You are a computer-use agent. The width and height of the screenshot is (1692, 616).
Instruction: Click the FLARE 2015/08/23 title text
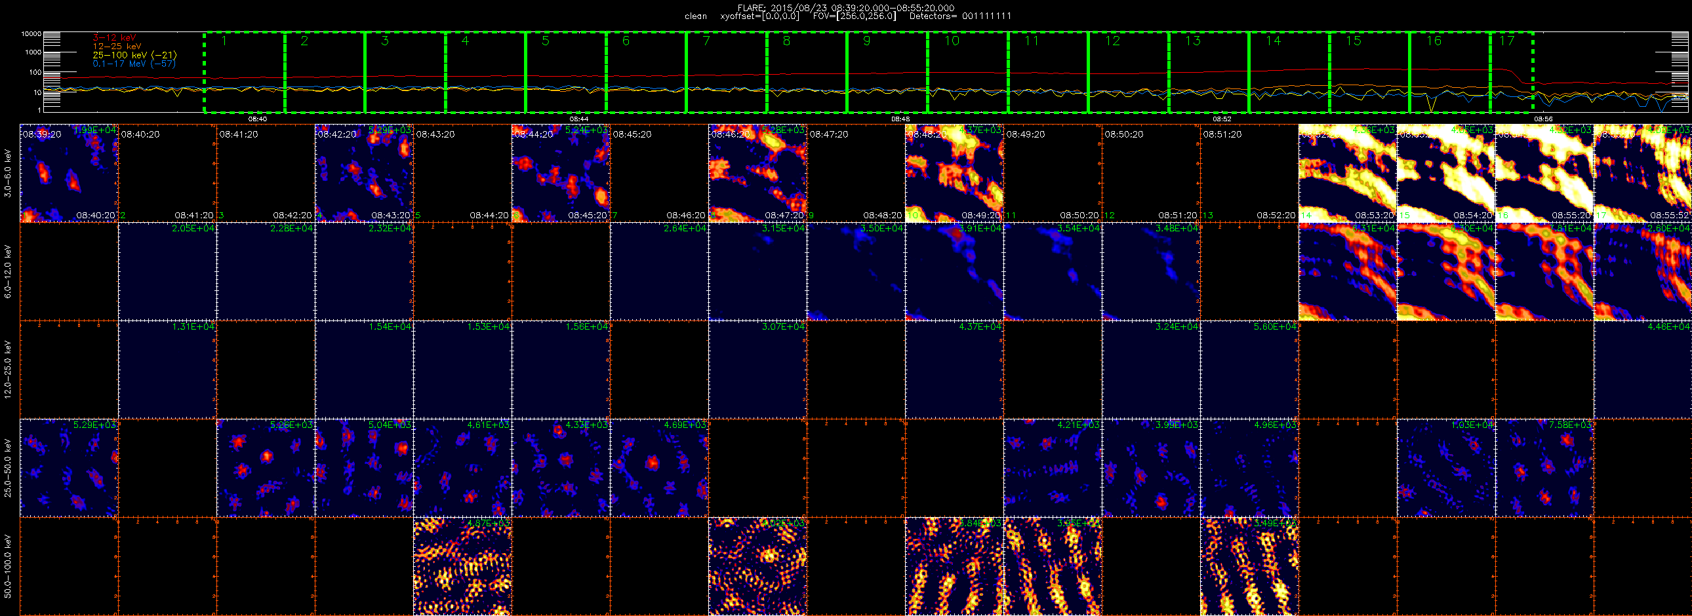846,8
